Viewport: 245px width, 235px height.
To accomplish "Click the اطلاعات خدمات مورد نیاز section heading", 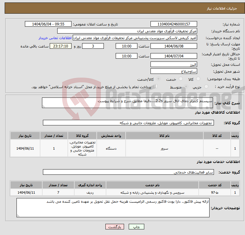I will coord(218,162).
